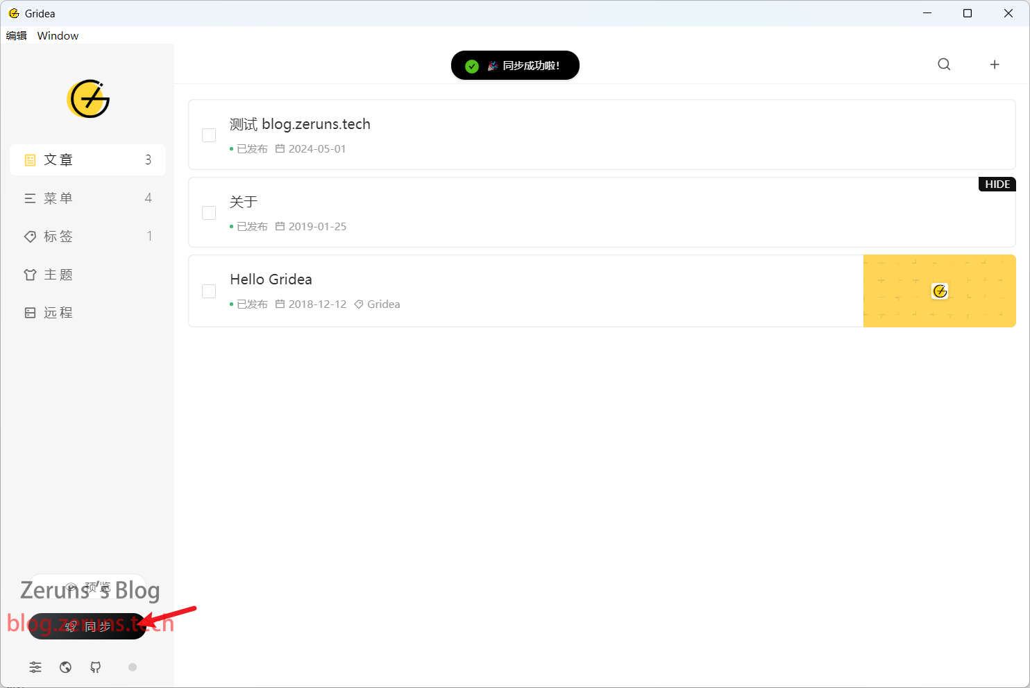Open the globe website icon
Screen dimensions: 1030x688
tap(66, 667)
